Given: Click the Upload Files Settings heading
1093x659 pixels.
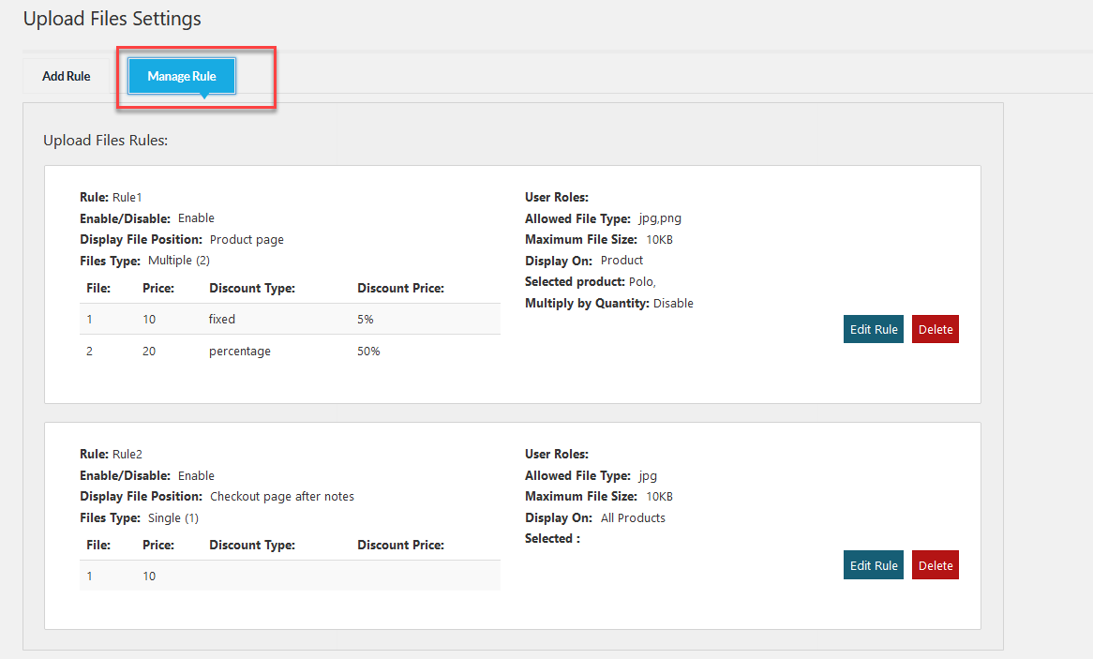Looking at the screenshot, I should point(112,19).
